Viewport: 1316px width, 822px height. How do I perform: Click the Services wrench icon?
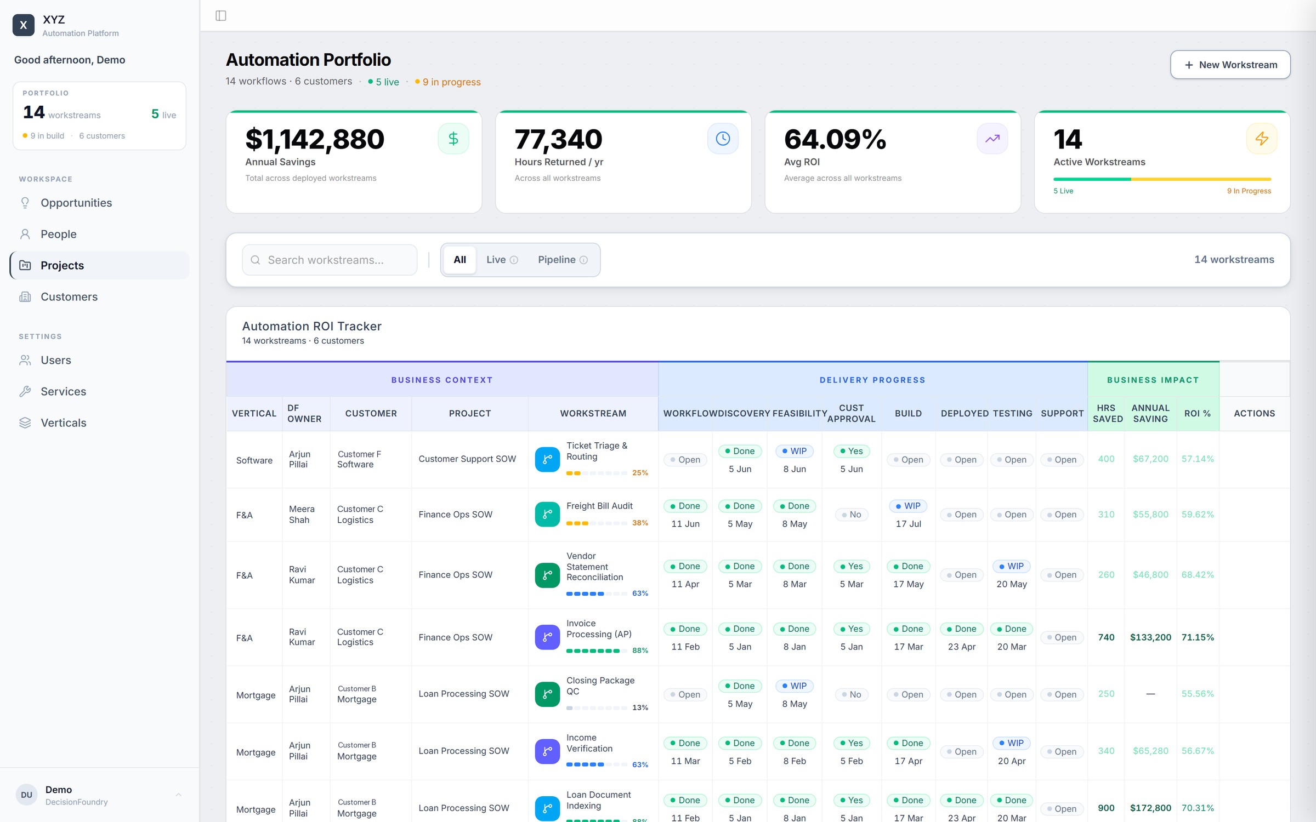[x=25, y=391]
